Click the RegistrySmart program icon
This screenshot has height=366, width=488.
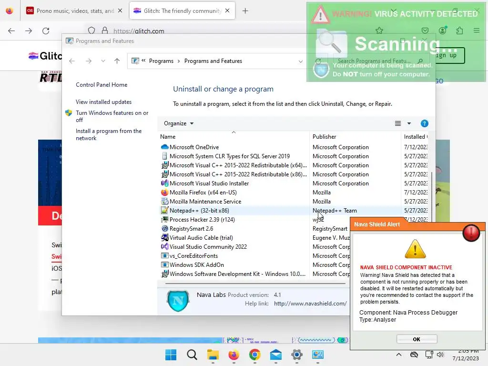[x=164, y=228]
